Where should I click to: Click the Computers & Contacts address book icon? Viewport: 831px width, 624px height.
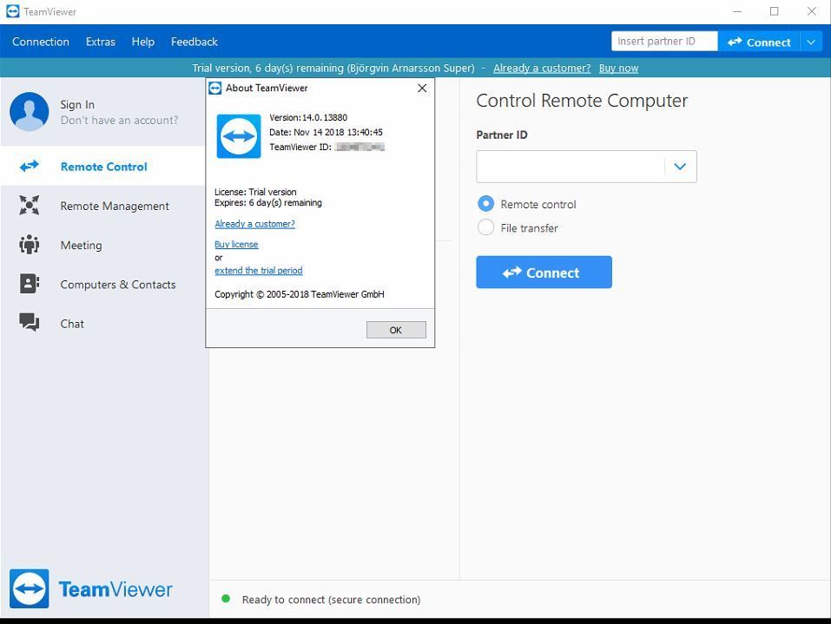click(x=30, y=284)
